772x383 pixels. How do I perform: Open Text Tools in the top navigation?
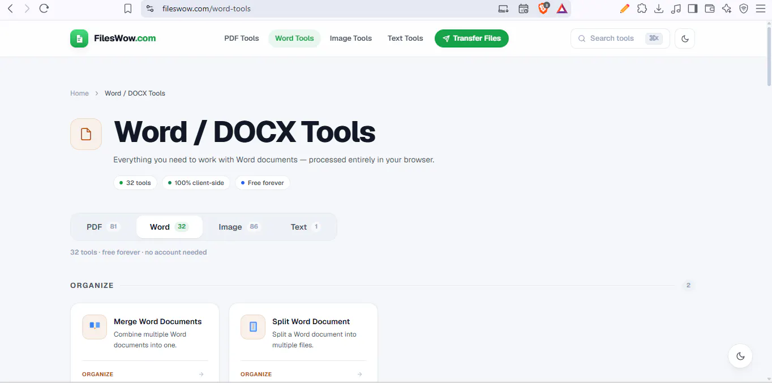click(x=405, y=38)
